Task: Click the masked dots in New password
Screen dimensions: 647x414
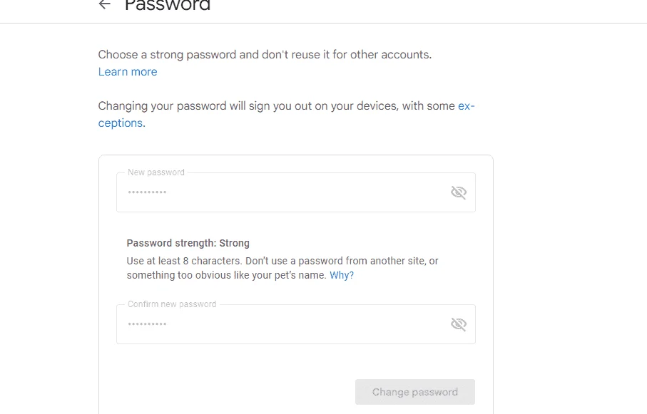Action: coord(147,192)
